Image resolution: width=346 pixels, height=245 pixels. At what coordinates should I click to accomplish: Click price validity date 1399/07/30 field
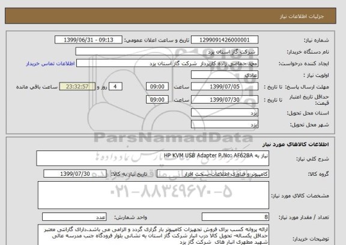[x=225, y=99]
